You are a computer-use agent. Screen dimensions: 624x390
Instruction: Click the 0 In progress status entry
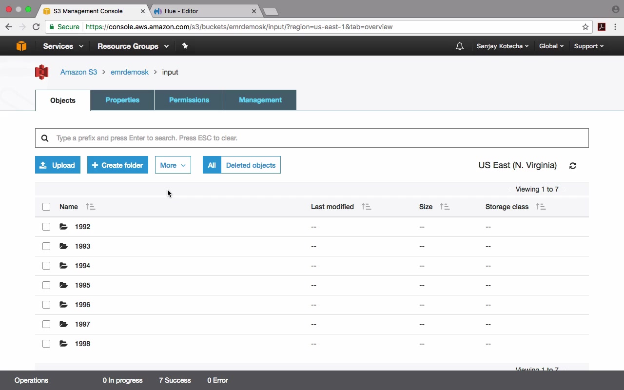click(x=123, y=380)
